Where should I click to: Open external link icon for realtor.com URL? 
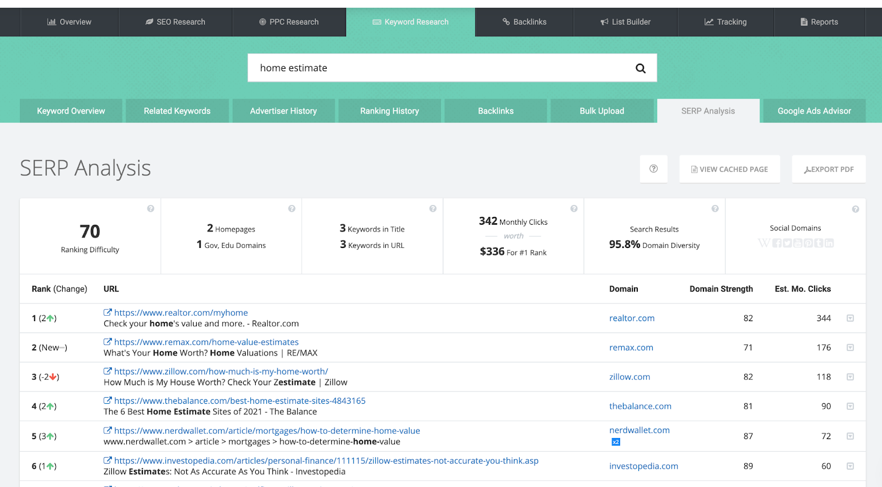(107, 312)
